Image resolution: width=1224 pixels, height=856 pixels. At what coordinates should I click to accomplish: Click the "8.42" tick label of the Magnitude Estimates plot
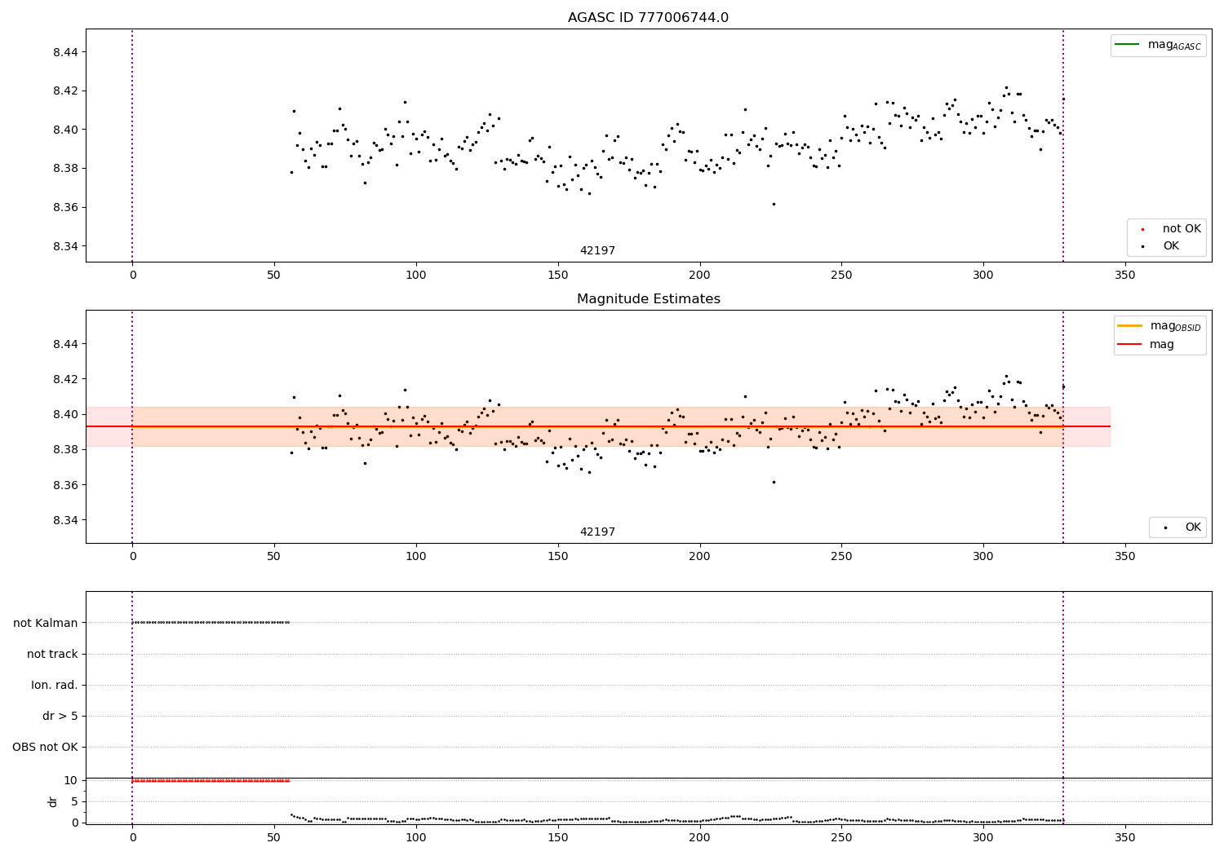64,379
